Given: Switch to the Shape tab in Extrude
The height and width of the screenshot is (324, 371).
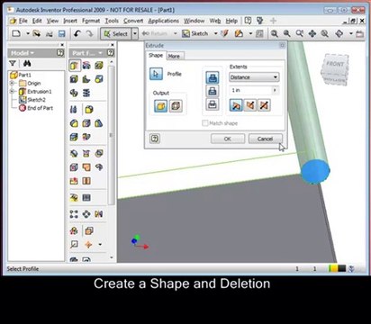Looking at the screenshot, I should 156,56.
